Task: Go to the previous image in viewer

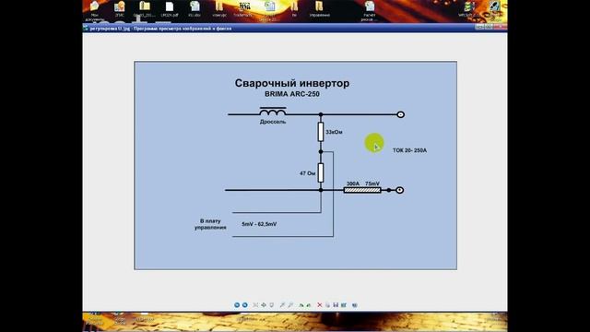Action: pyautogui.click(x=237, y=305)
